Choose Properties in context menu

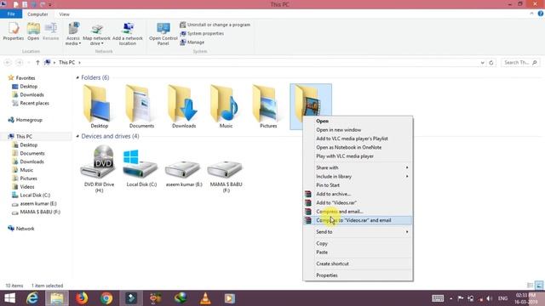[358, 275]
